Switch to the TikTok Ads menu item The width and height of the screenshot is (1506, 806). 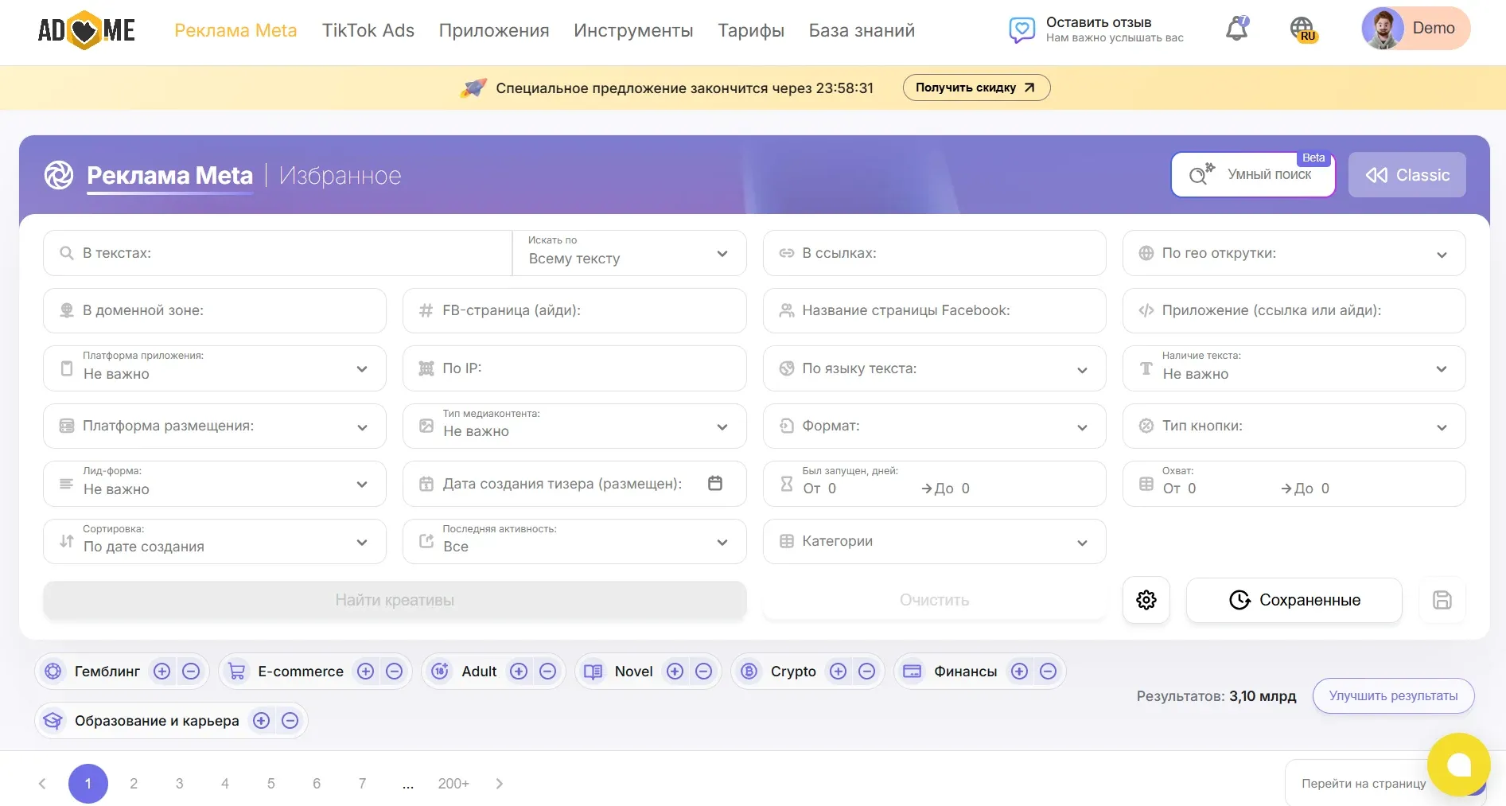click(x=368, y=30)
